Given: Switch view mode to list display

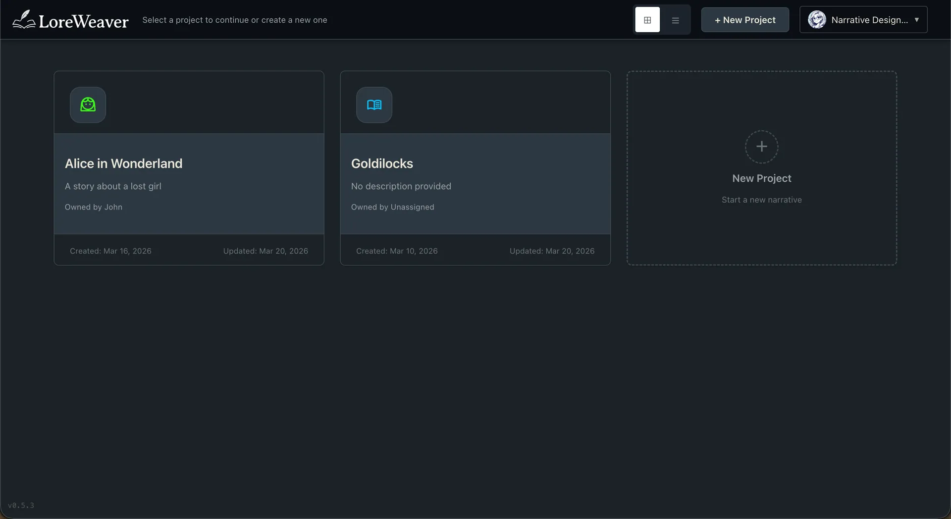Looking at the screenshot, I should 675,20.
